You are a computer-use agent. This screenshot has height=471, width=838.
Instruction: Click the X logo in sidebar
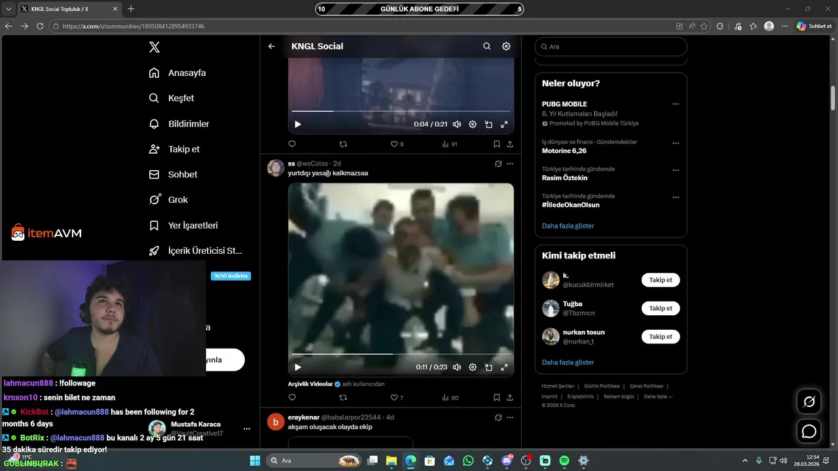tap(154, 47)
